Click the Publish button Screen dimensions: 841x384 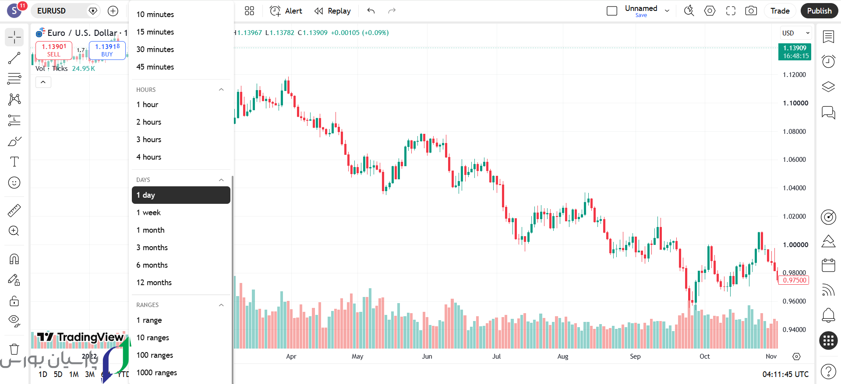pyautogui.click(x=819, y=11)
